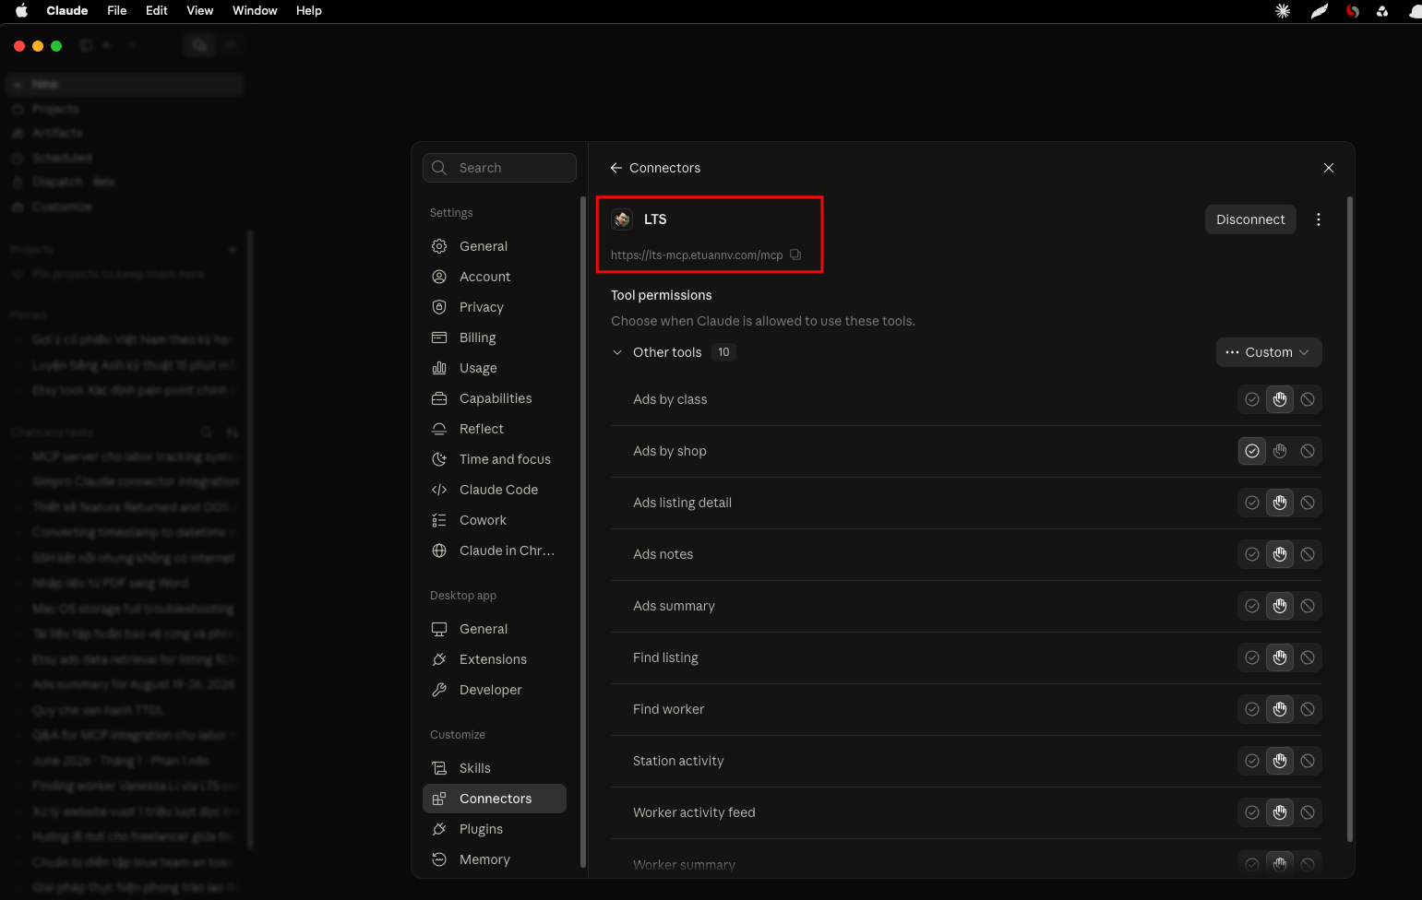
Task: Click the settings sidebar scrollbar
Action: [582, 532]
